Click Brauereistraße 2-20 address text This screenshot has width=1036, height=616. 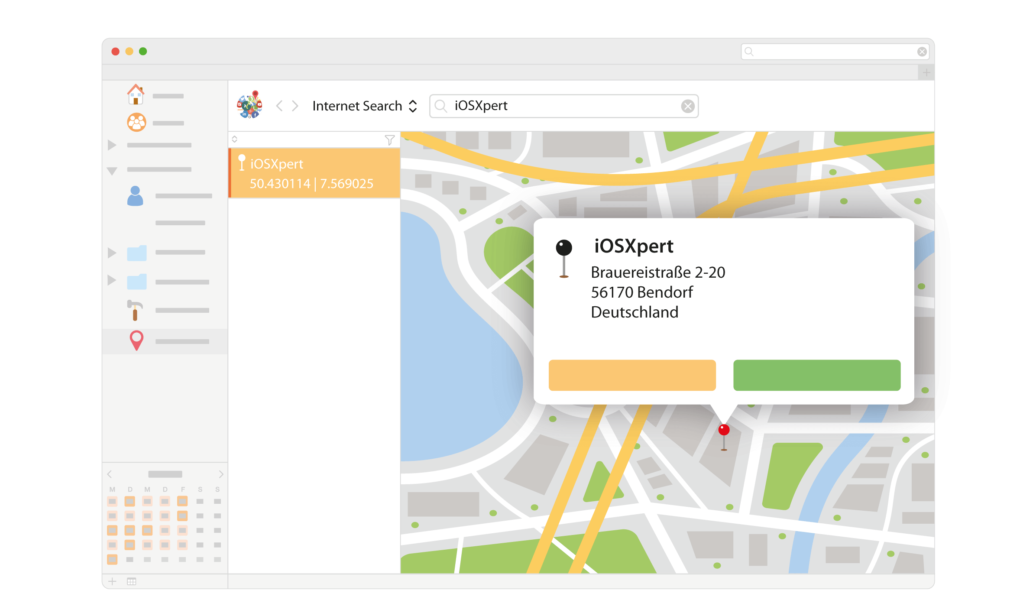coord(658,272)
